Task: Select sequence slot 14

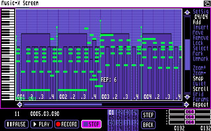Action: pyautogui.click(x=119, y=128)
